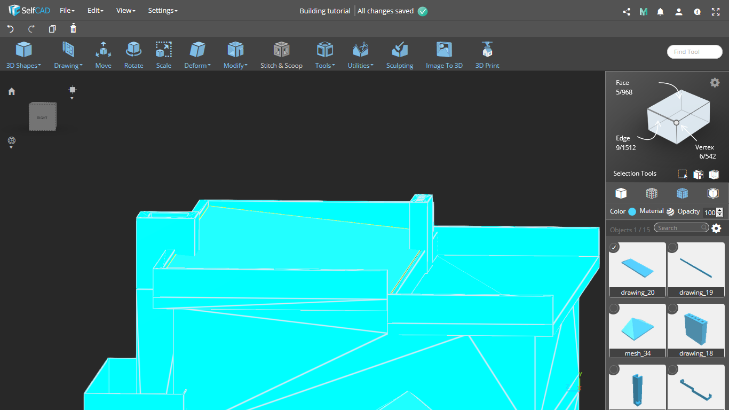The height and width of the screenshot is (410, 729).
Task: Switch to wireframe render mode
Action: tap(652, 193)
